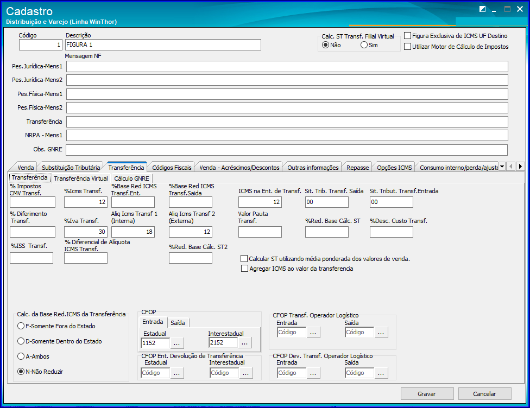Open lookup for Devolução de Transferência Interestadual

click(x=246, y=373)
